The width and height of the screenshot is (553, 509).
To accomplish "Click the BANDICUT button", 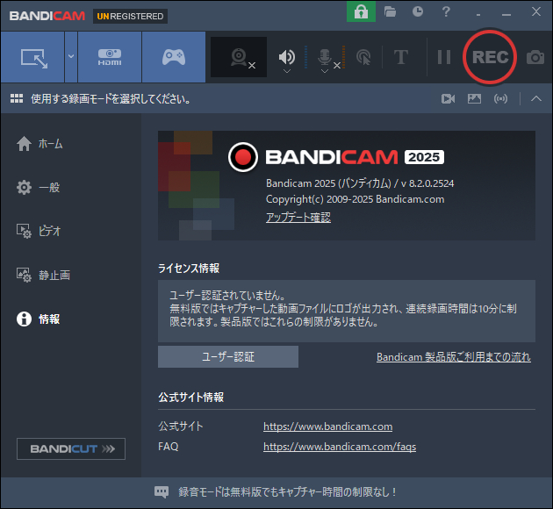I will click(71, 448).
